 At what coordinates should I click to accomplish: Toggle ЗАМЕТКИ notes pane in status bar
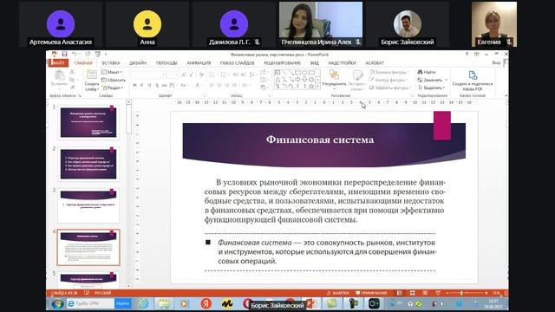338,293
